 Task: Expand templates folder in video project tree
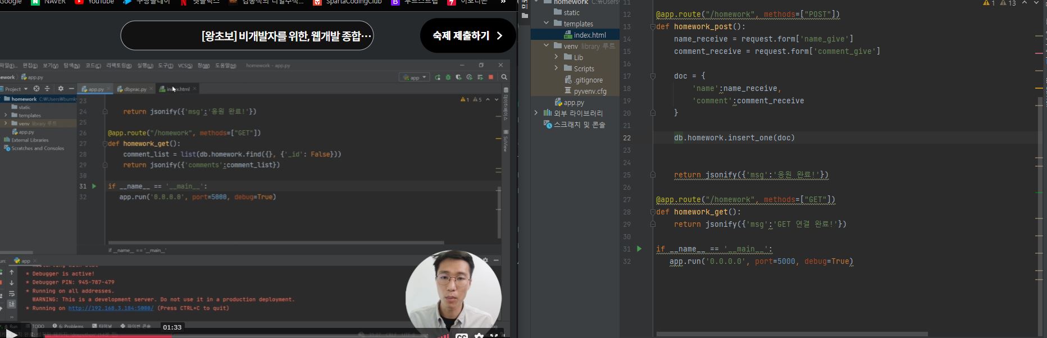[x=6, y=115]
